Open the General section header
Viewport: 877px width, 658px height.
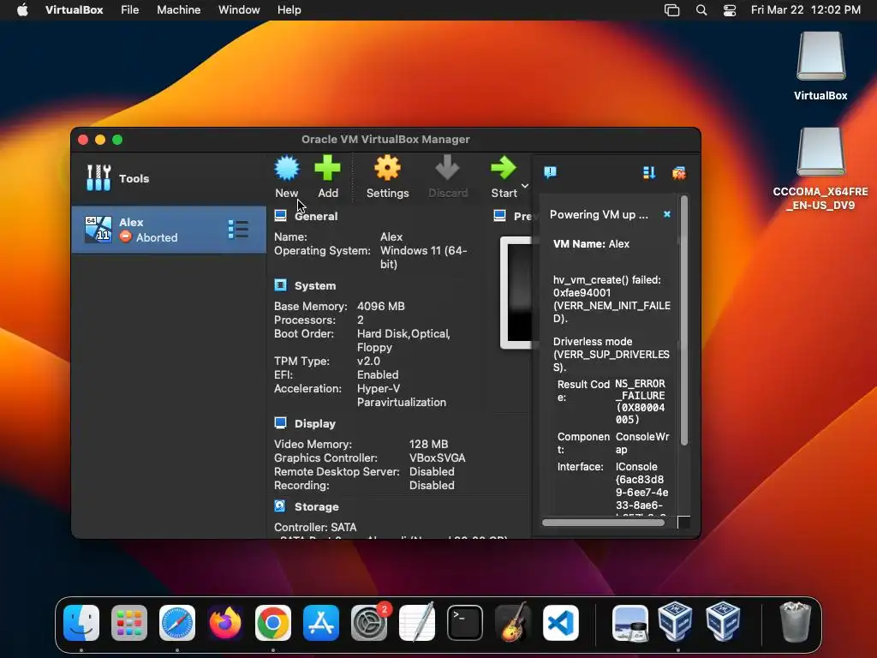tap(316, 216)
